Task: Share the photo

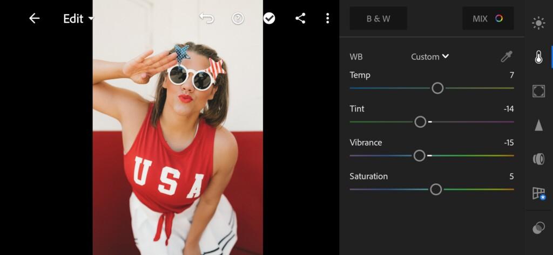Action: tap(300, 18)
